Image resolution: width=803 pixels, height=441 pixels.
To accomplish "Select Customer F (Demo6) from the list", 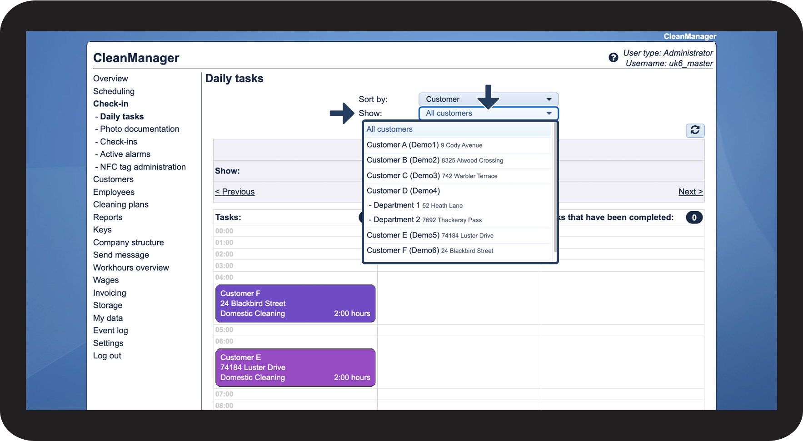I will coord(458,251).
